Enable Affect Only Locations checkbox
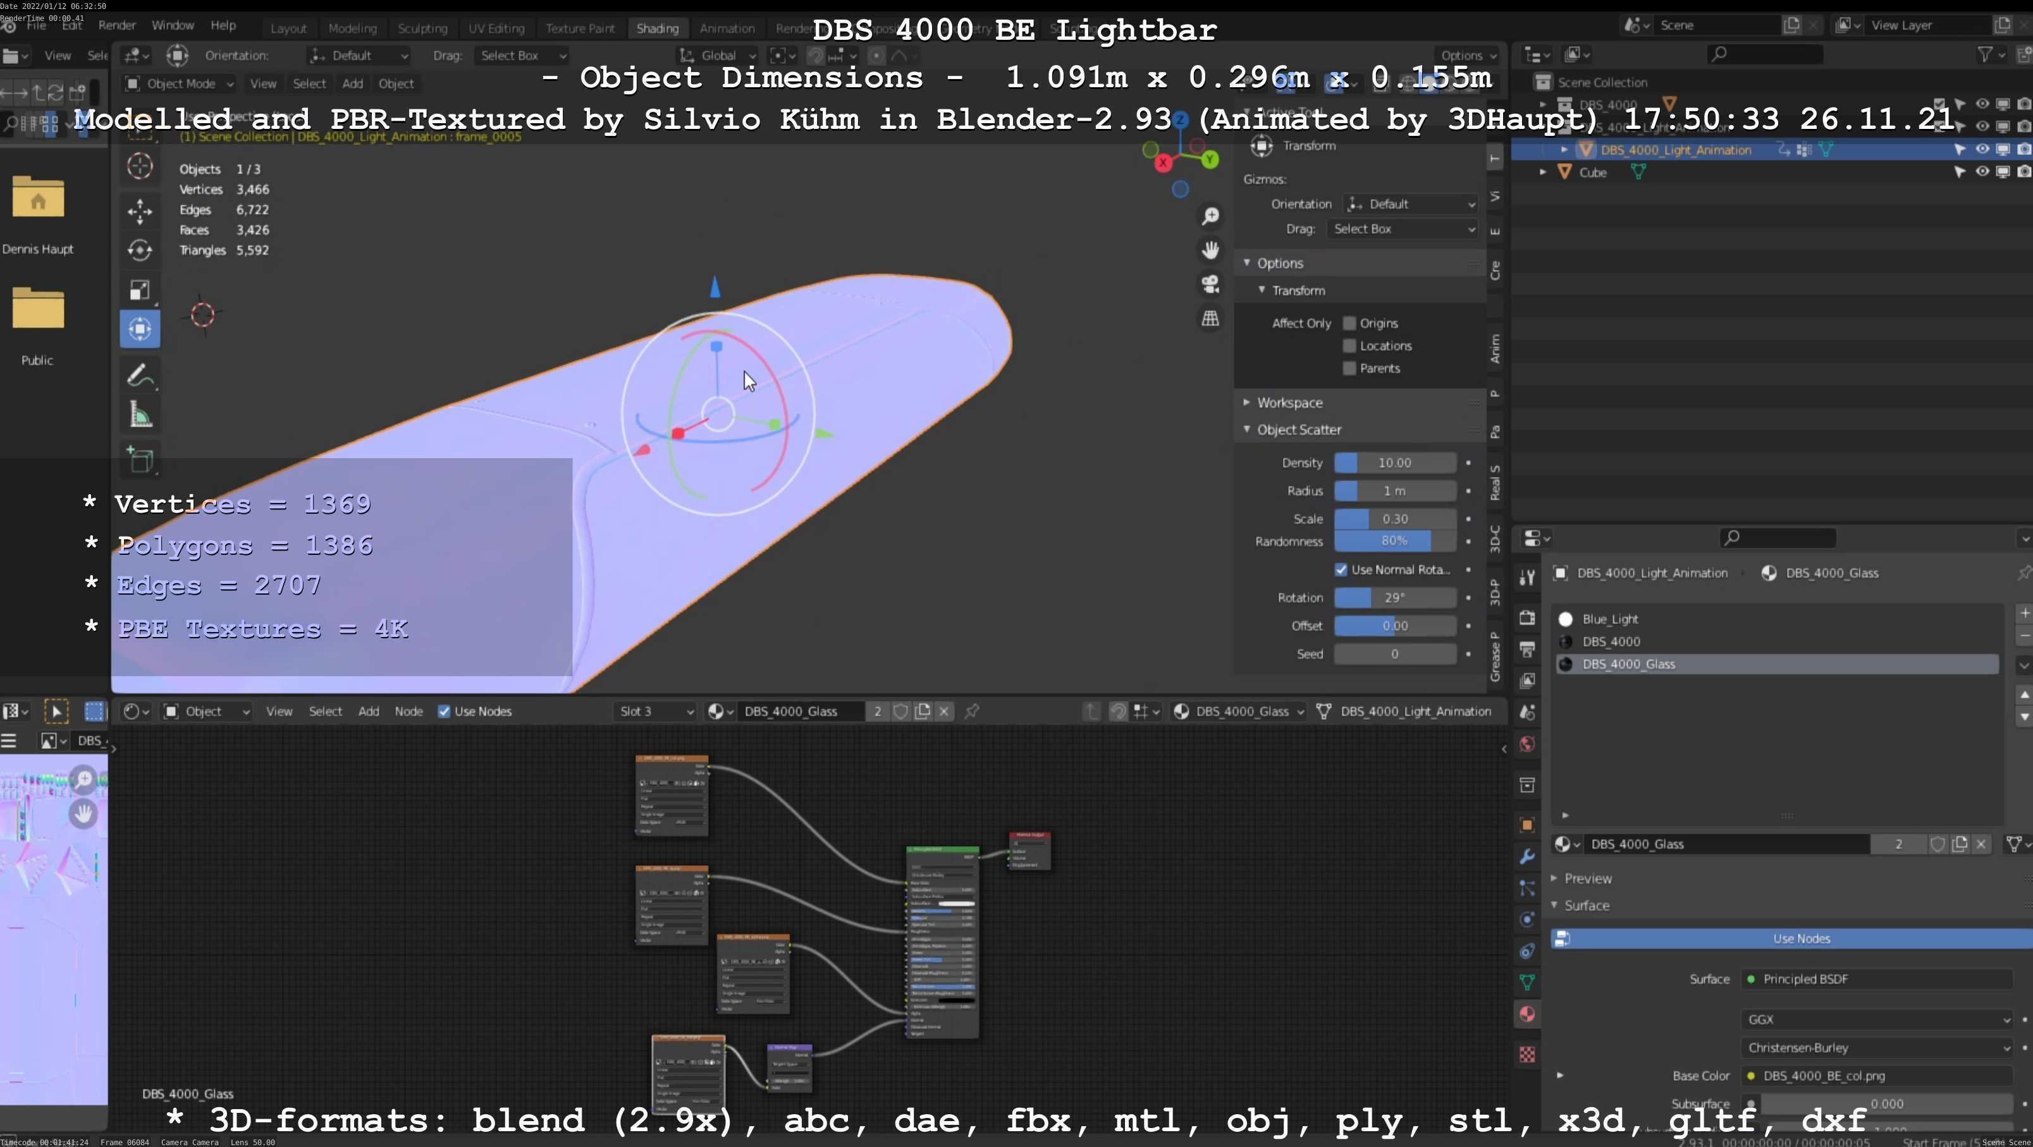Screen dimensions: 2033x1147 (1349, 346)
